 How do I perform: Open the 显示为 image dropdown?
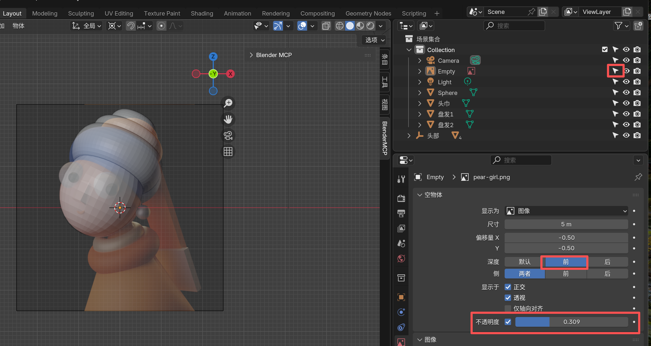[566, 211]
